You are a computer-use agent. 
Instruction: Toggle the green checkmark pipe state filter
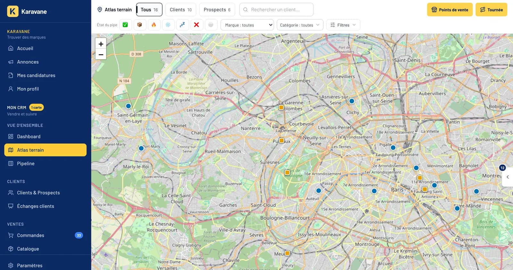click(x=125, y=25)
